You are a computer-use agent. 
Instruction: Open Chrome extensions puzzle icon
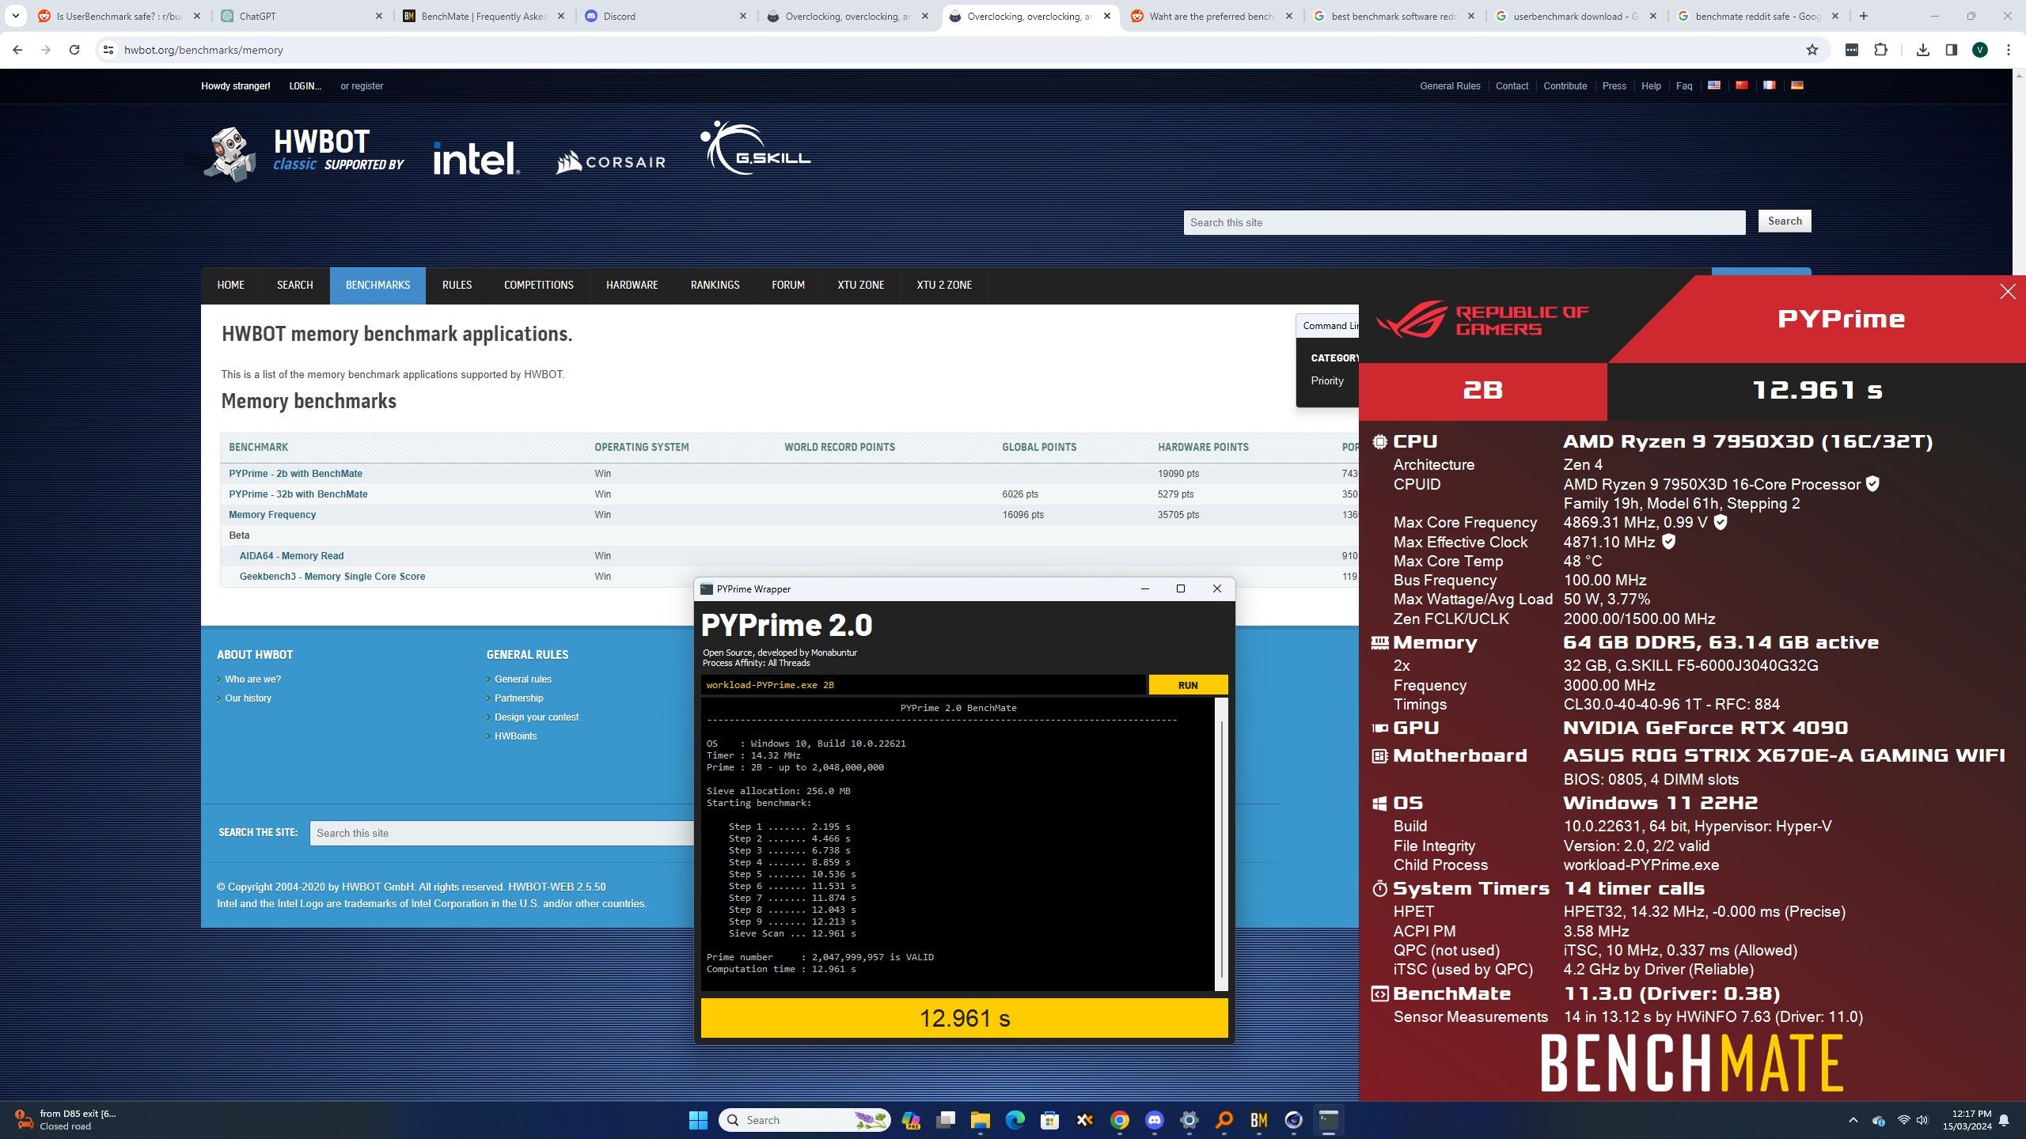(1881, 50)
